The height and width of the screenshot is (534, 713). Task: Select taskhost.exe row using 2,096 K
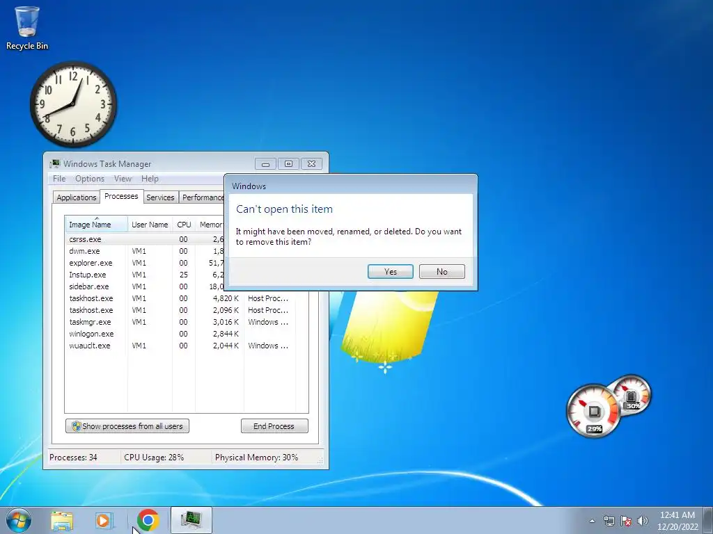pyautogui.click(x=180, y=310)
